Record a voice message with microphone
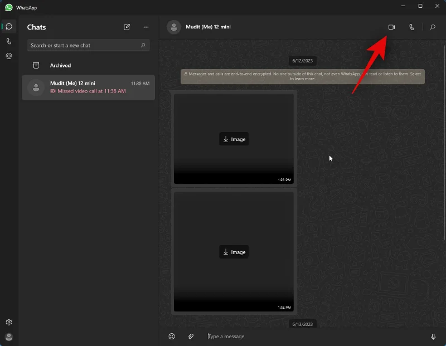446x346 pixels. tap(433, 337)
